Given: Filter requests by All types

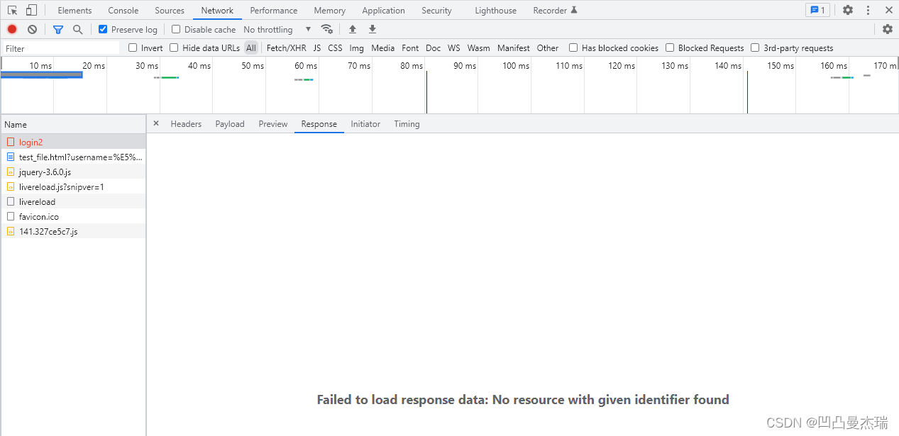Looking at the screenshot, I should (x=251, y=48).
